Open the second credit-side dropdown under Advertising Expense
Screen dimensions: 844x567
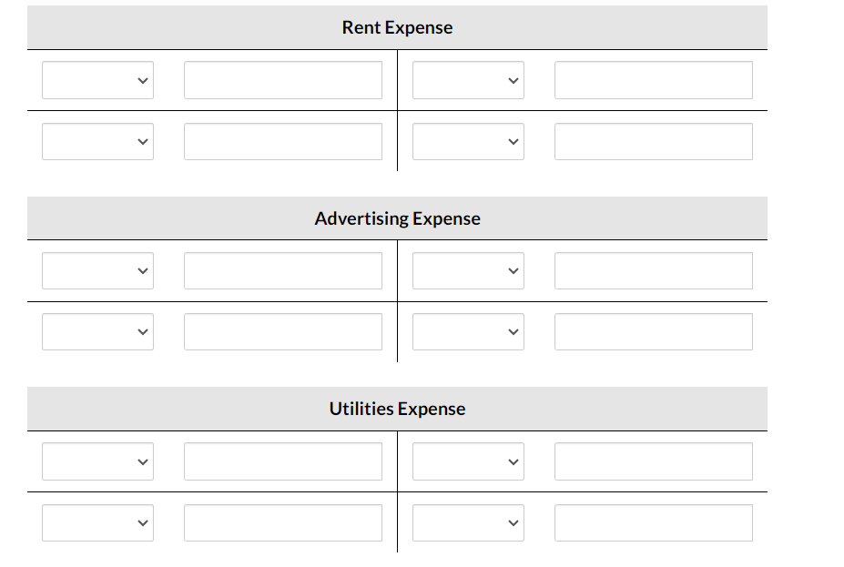pos(468,331)
